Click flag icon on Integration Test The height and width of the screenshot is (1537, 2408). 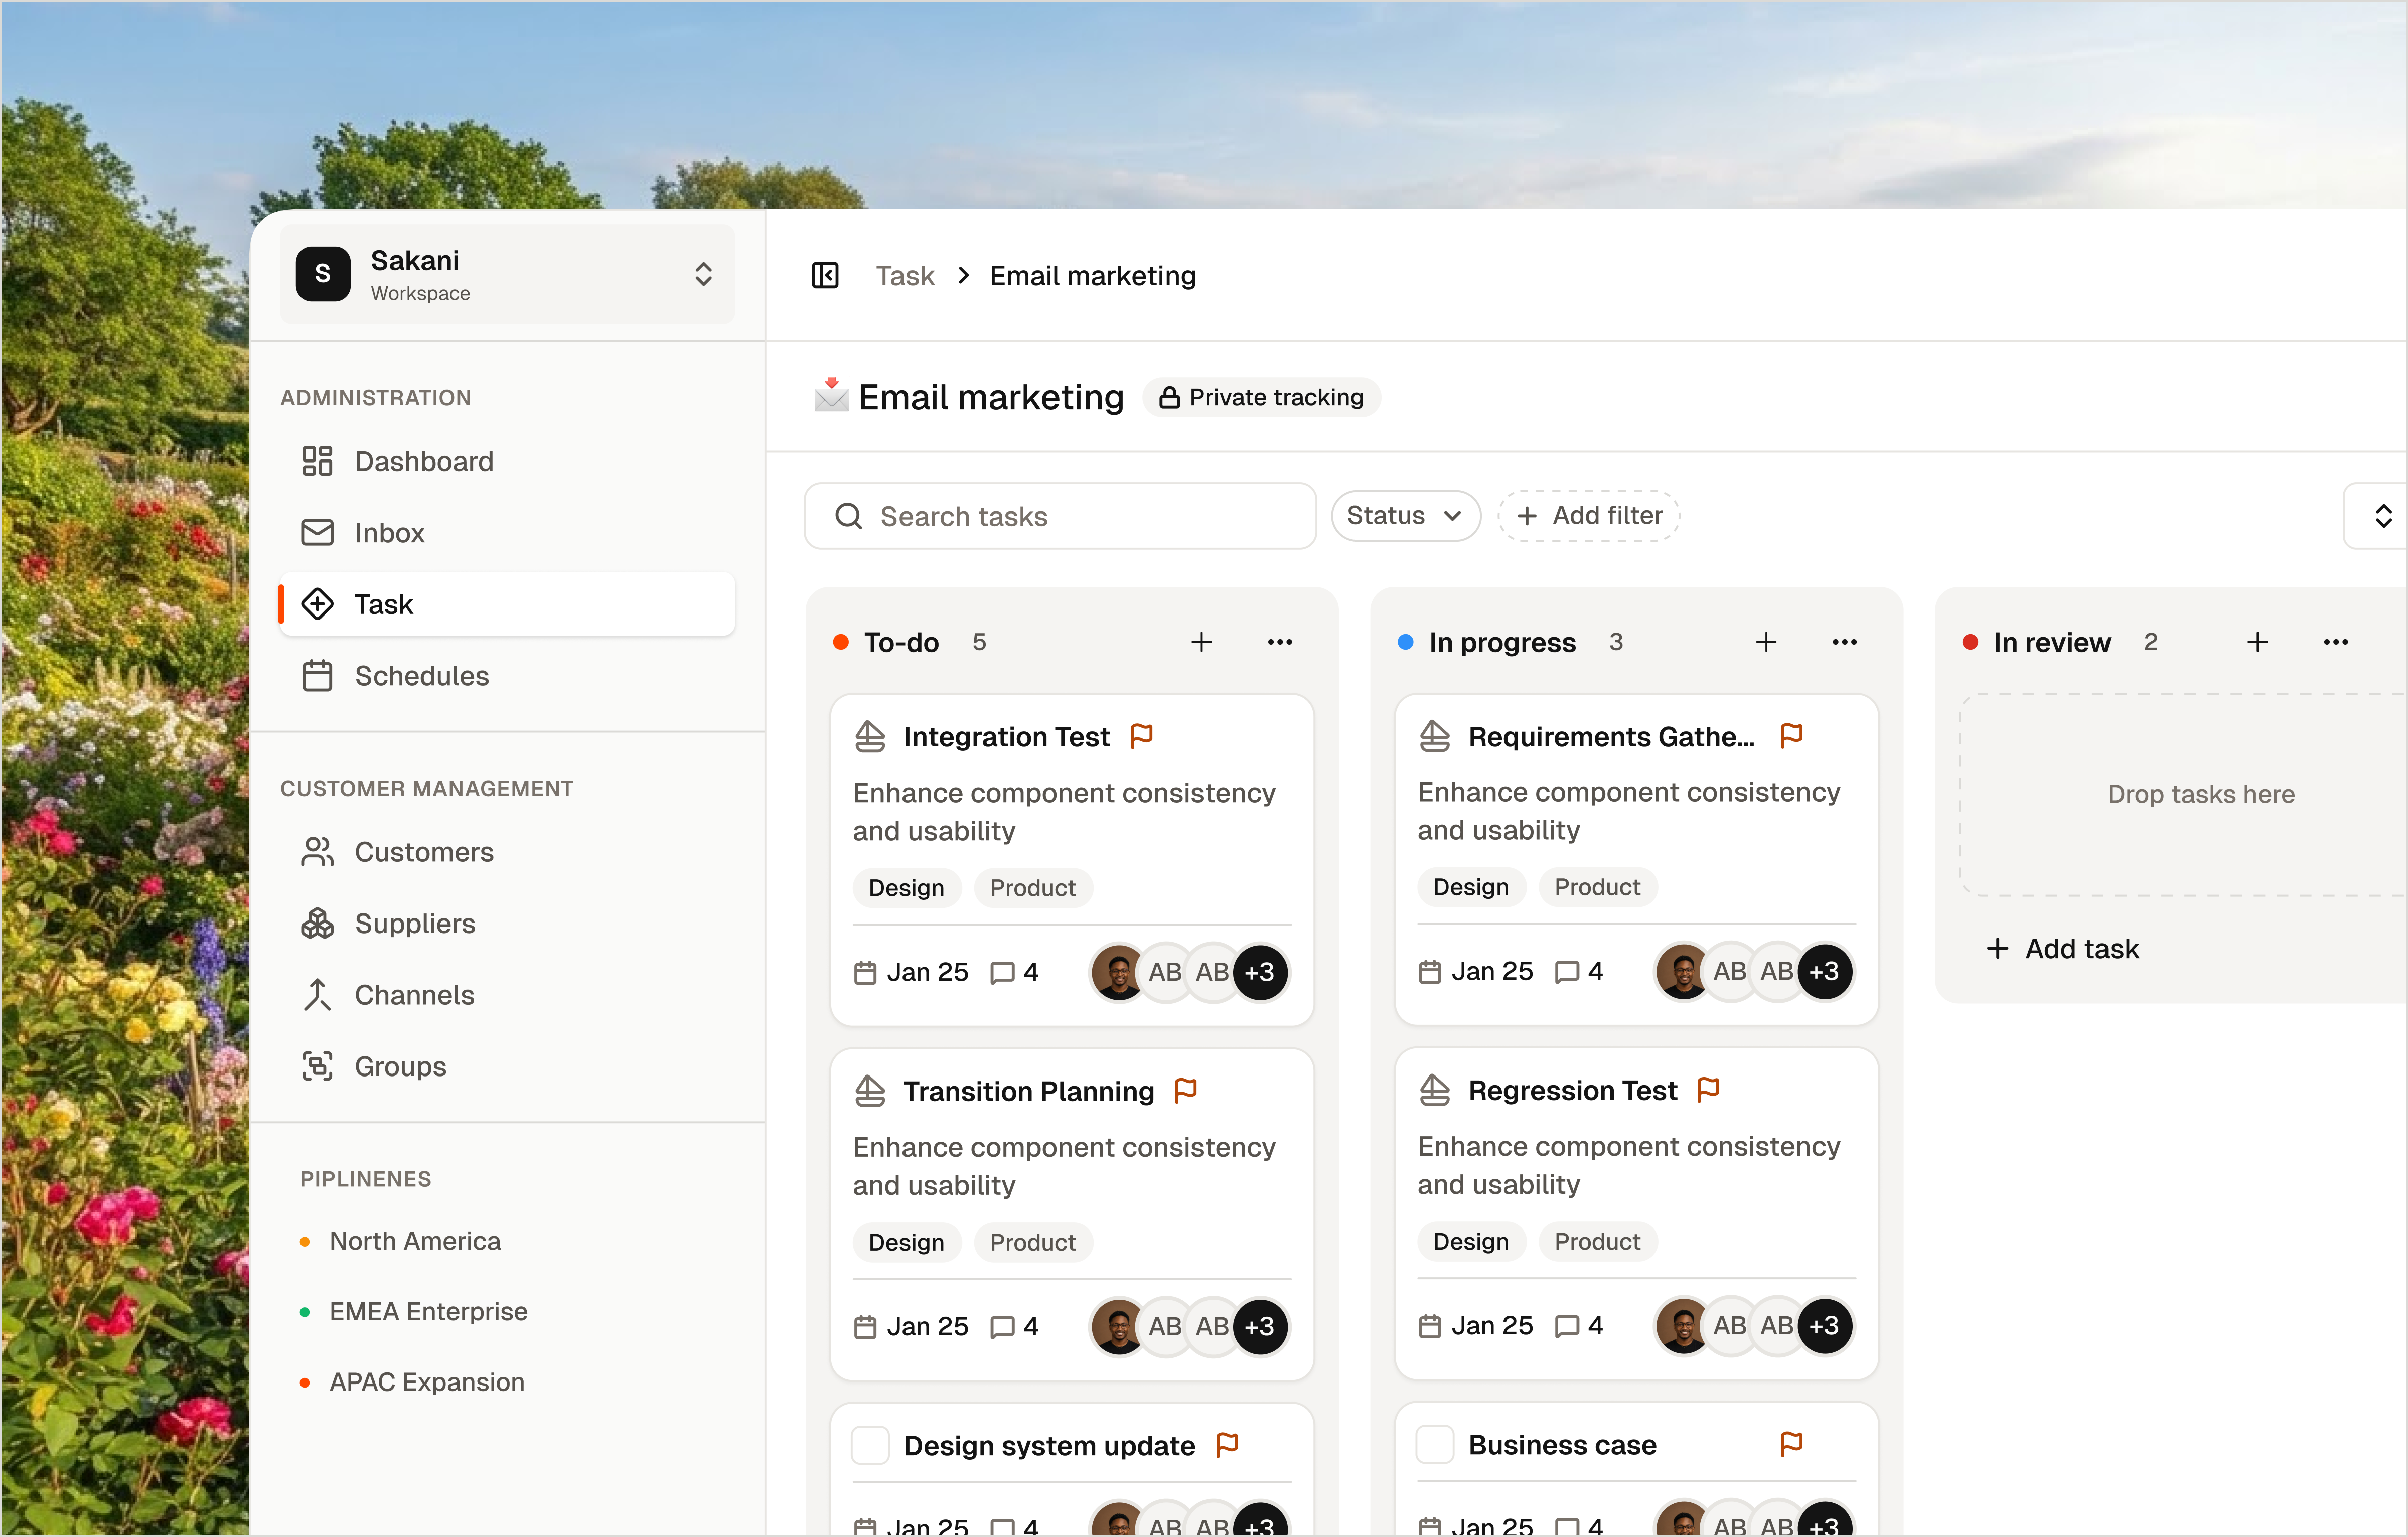[1141, 736]
